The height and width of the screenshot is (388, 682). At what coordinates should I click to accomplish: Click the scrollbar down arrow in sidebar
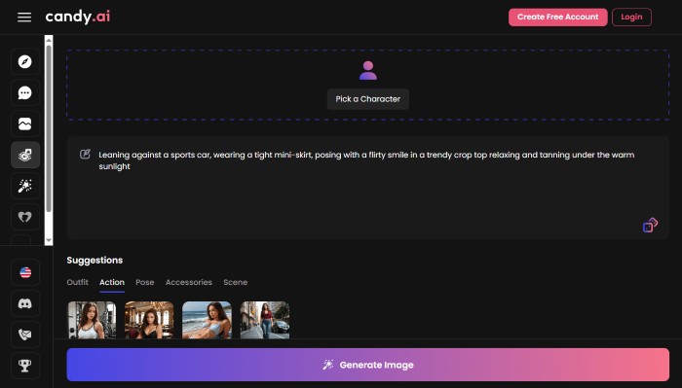tap(49, 240)
